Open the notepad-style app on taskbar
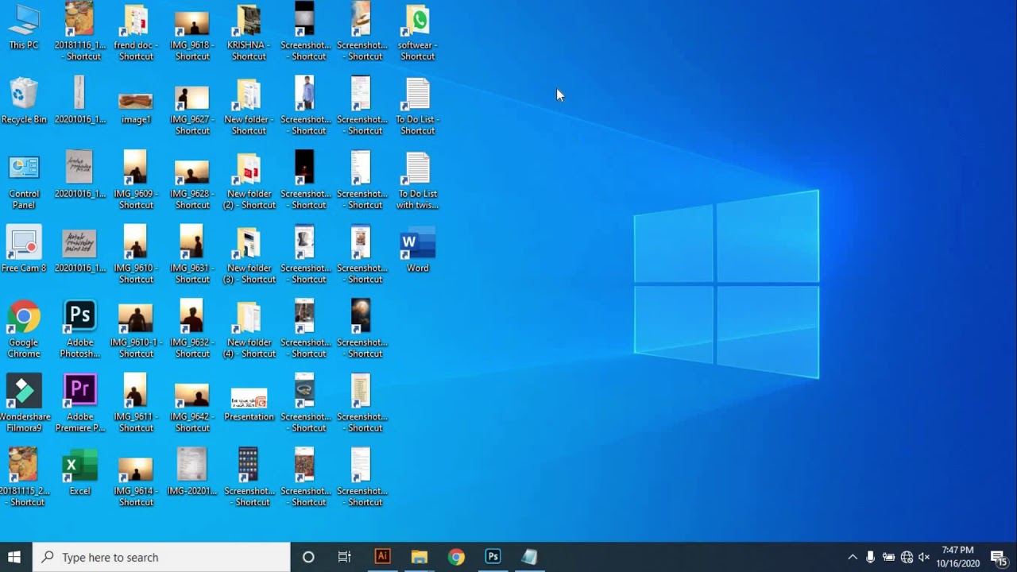This screenshot has height=572, width=1017. pos(529,557)
